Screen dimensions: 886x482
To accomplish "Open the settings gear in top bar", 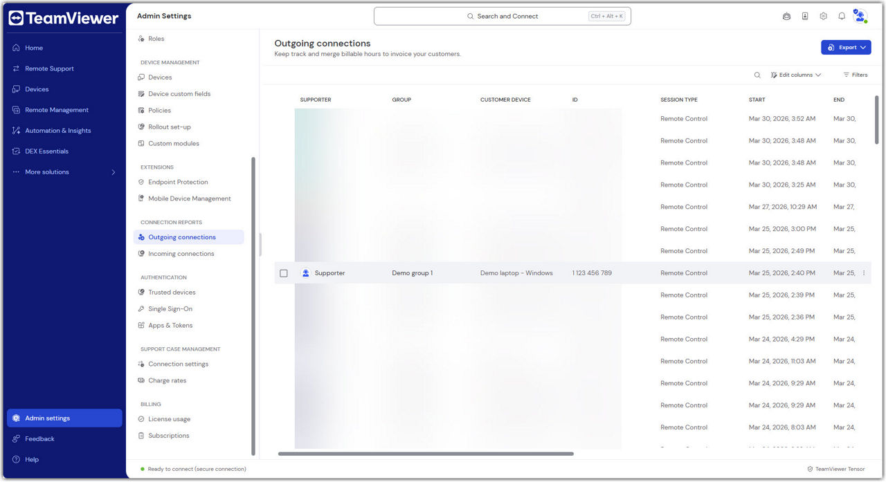I will pos(823,17).
